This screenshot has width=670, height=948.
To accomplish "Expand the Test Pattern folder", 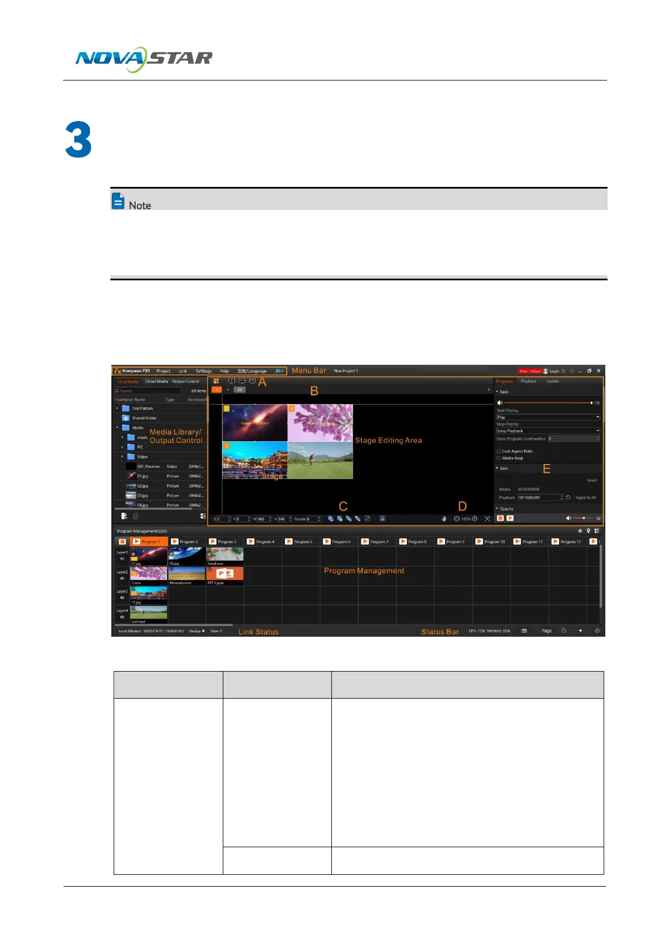I will (118, 408).
